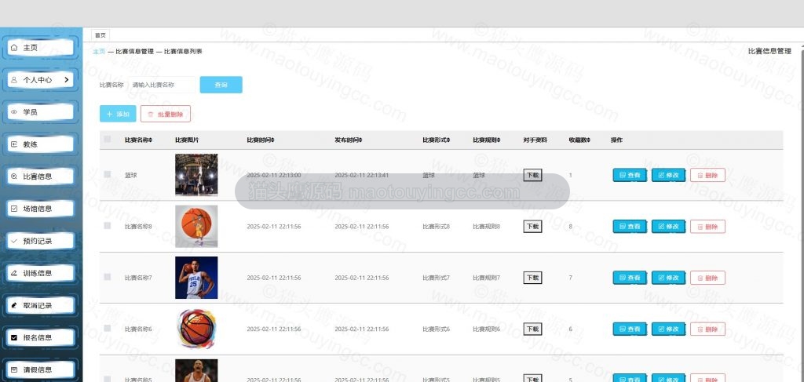
Task: Open the 比赛名称8 basketball thumbnail
Action: (x=196, y=227)
